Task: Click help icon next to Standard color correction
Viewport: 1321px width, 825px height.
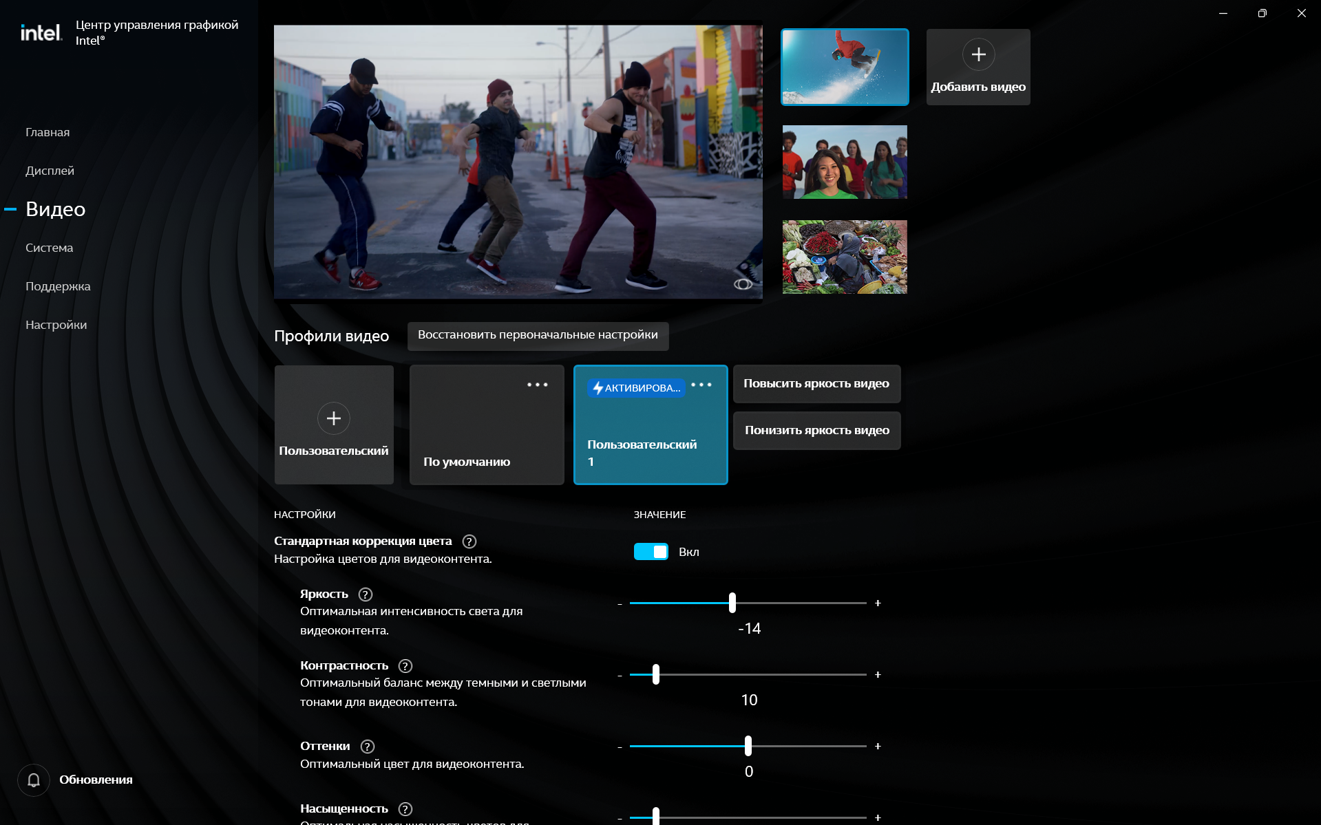Action: pos(469,542)
